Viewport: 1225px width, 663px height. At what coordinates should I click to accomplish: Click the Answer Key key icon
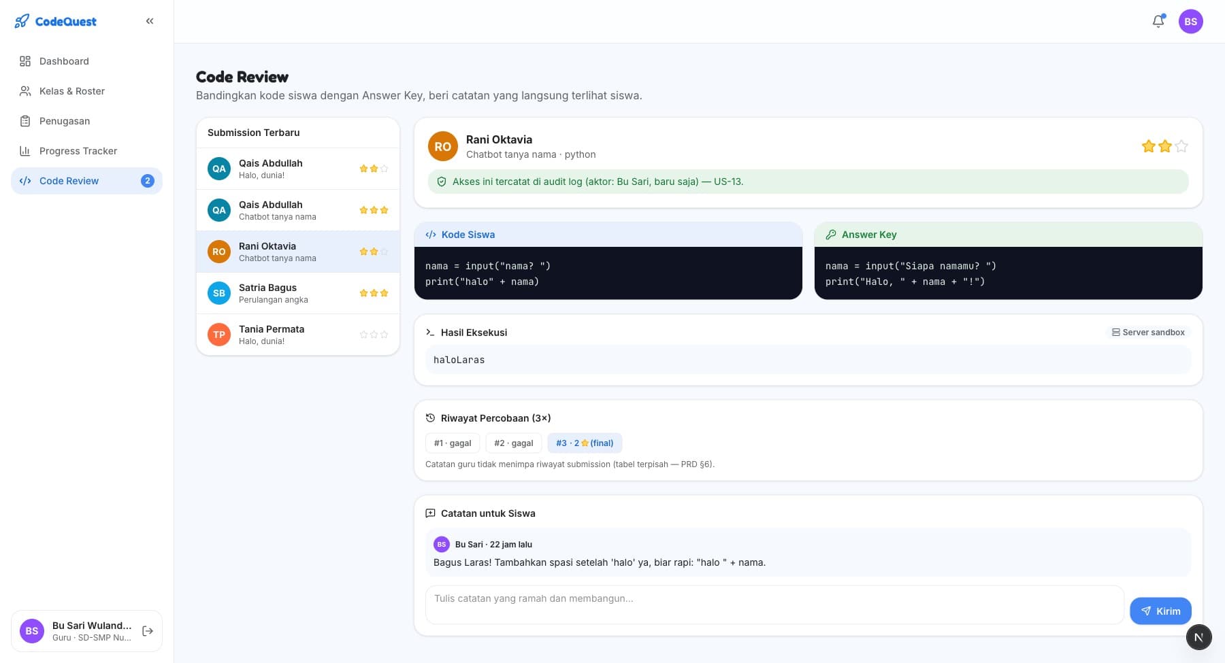(831, 235)
